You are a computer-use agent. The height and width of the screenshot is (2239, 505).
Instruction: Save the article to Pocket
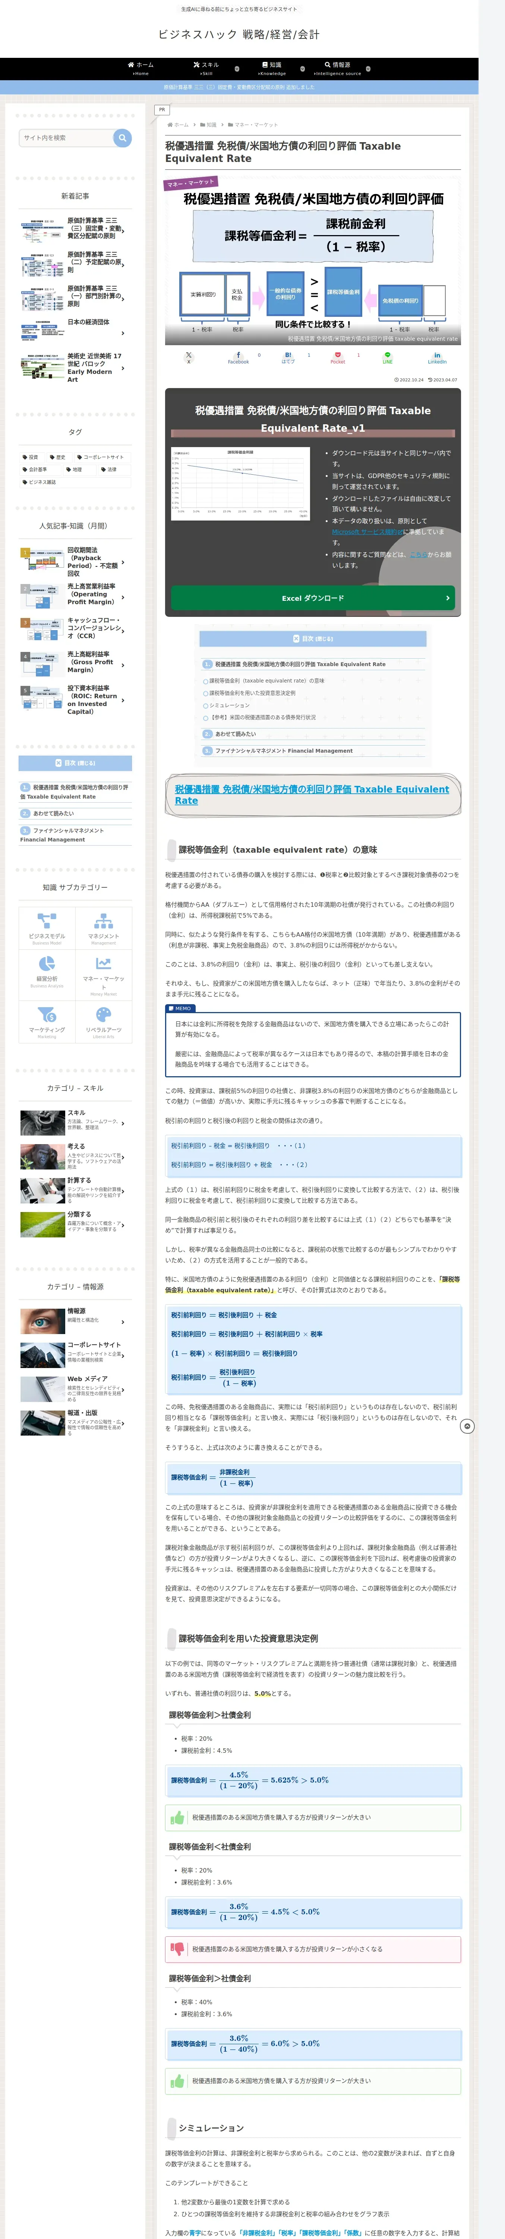click(338, 357)
